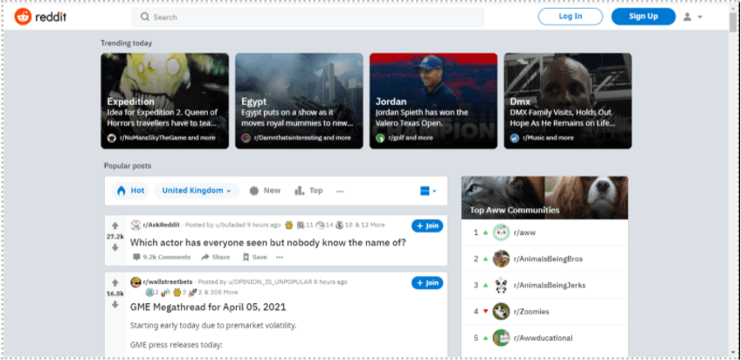
Task: Join the r/AskReddit community
Action: pyautogui.click(x=427, y=225)
